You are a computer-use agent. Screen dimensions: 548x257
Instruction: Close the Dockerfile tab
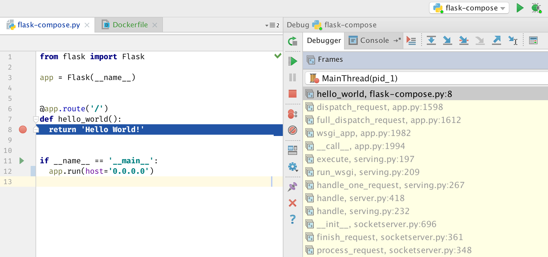coord(155,25)
